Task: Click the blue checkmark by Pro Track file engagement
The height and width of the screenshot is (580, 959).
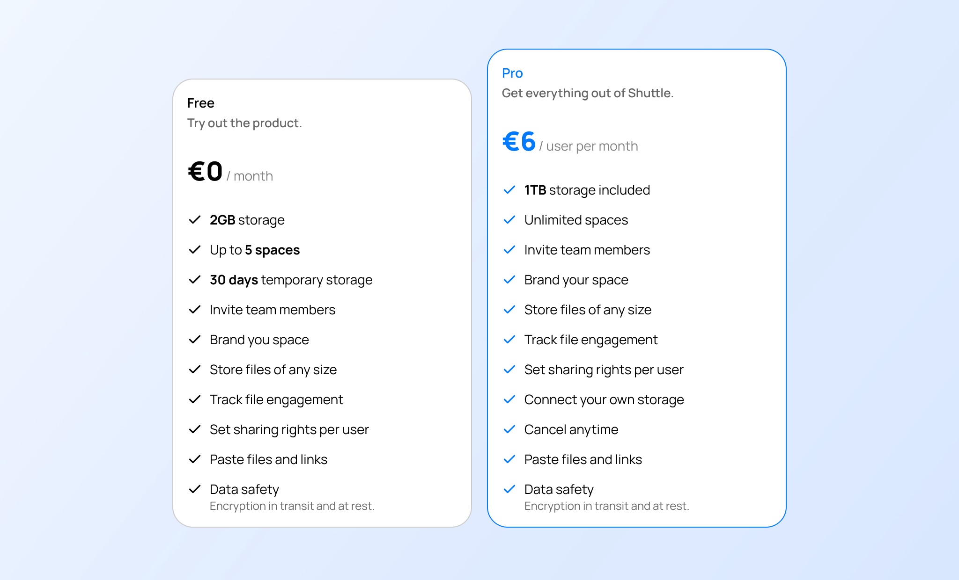Action: pyautogui.click(x=509, y=340)
